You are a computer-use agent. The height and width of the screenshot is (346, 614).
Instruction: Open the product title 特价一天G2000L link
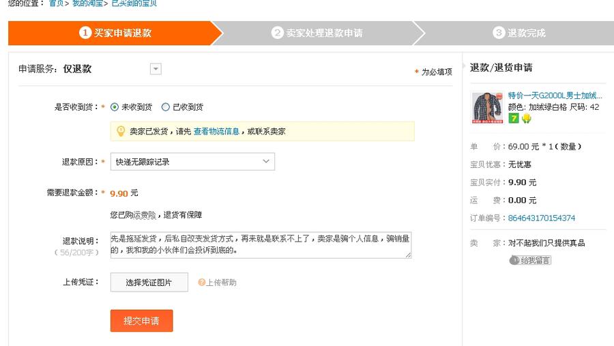tap(555, 96)
